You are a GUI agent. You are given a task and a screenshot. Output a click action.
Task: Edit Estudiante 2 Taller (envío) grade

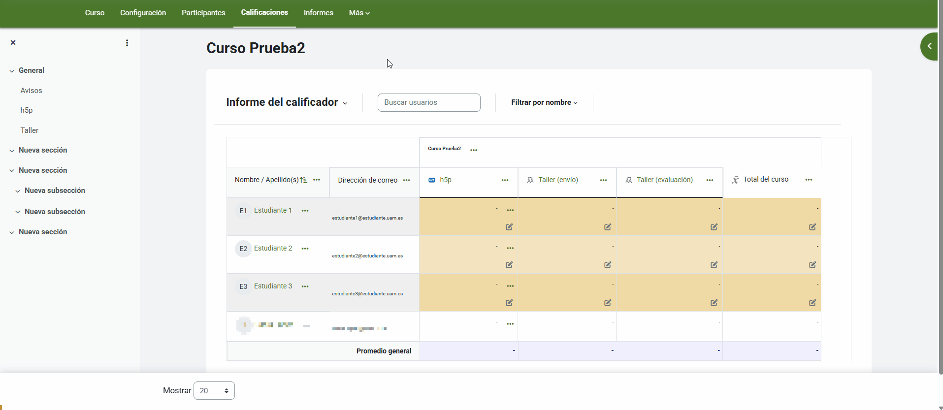click(x=608, y=265)
